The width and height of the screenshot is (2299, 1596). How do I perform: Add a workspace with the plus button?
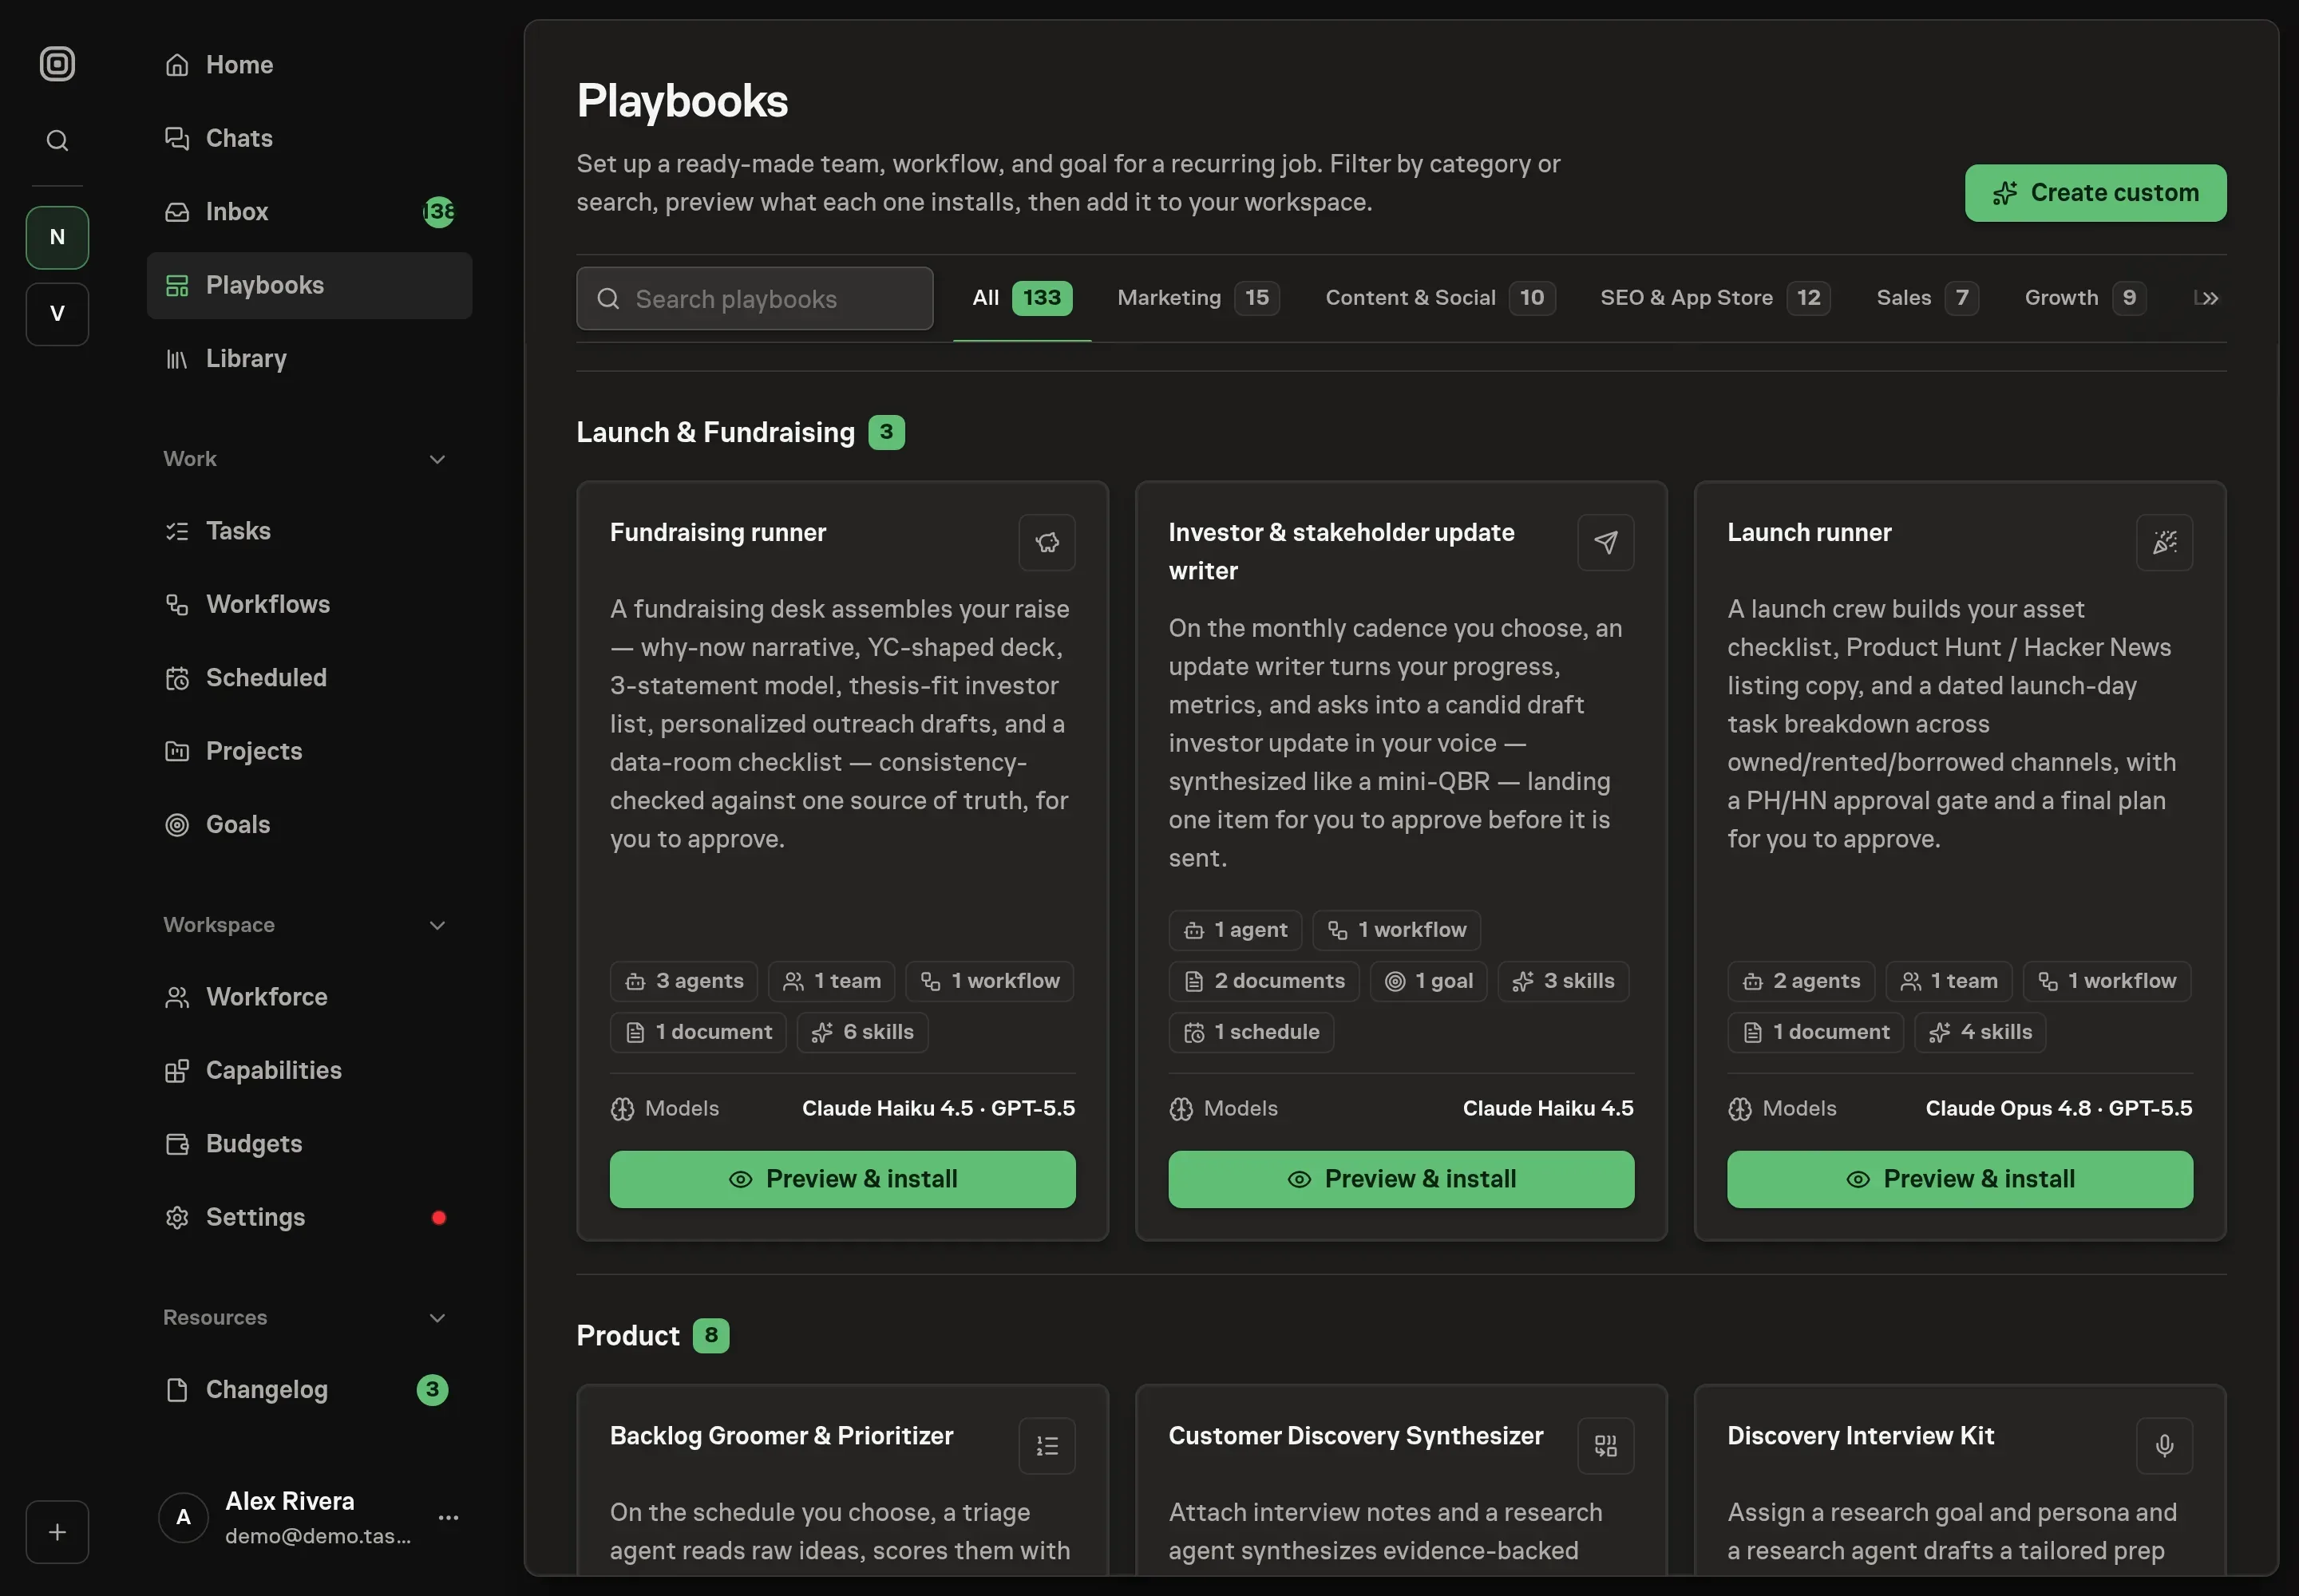click(57, 1531)
